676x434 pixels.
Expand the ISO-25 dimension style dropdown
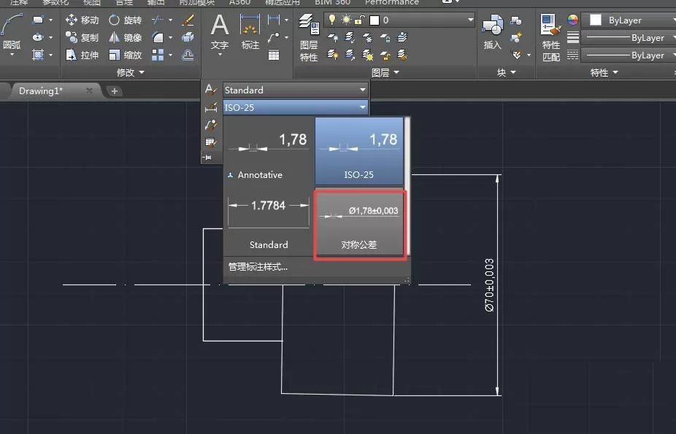click(296, 108)
